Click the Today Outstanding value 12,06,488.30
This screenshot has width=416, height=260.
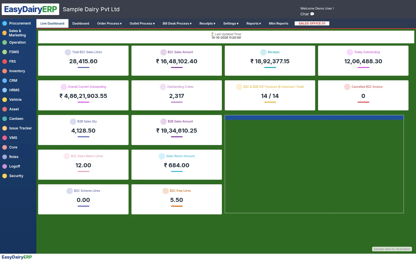tap(363, 61)
